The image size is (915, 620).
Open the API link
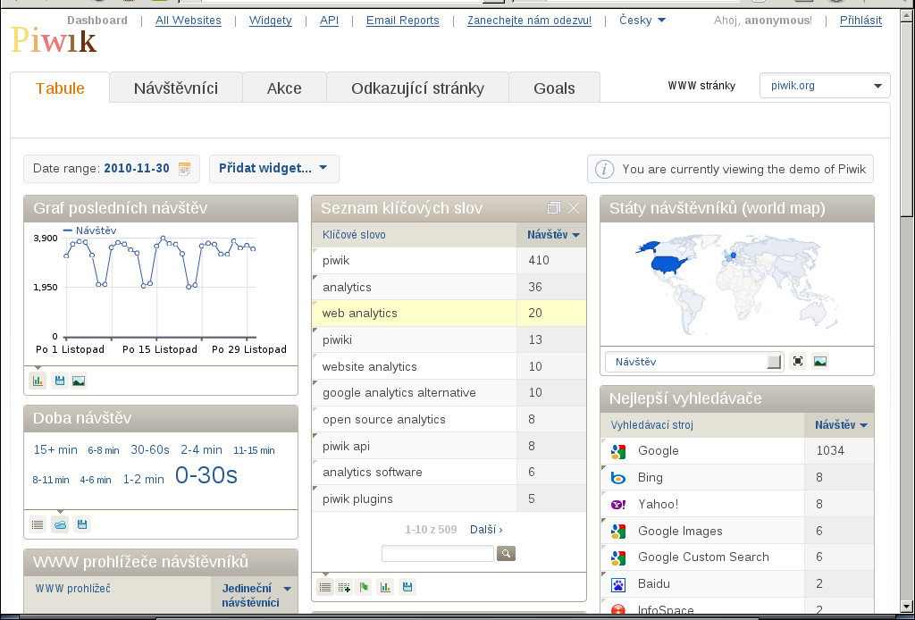(329, 21)
